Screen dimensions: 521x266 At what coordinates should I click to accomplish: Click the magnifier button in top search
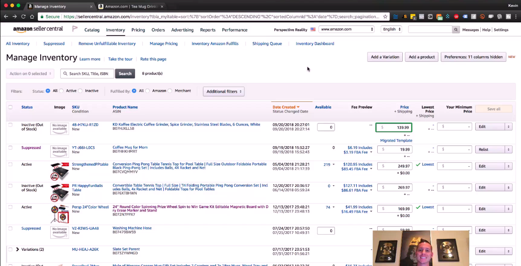click(456, 30)
